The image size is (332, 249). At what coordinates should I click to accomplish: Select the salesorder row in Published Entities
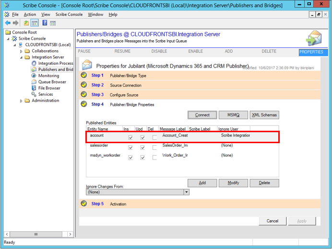coord(98,145)
